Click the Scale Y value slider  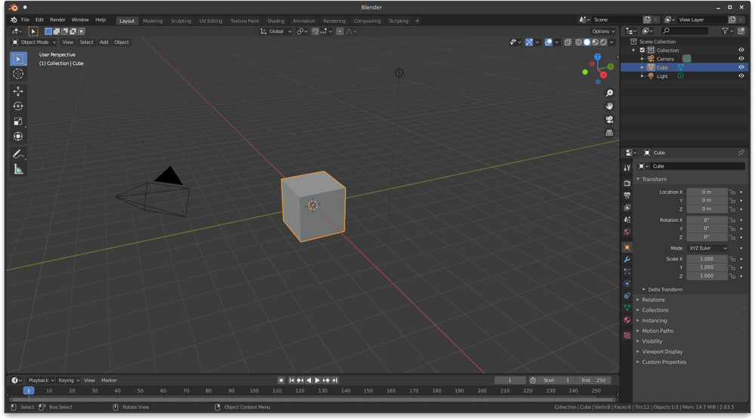tap(707, 268)
